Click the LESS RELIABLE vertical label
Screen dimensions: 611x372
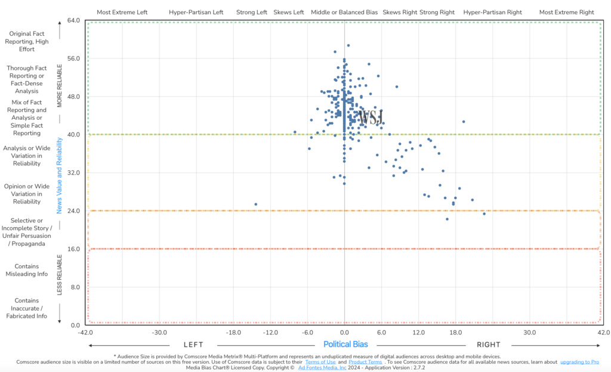click(59, 275)
